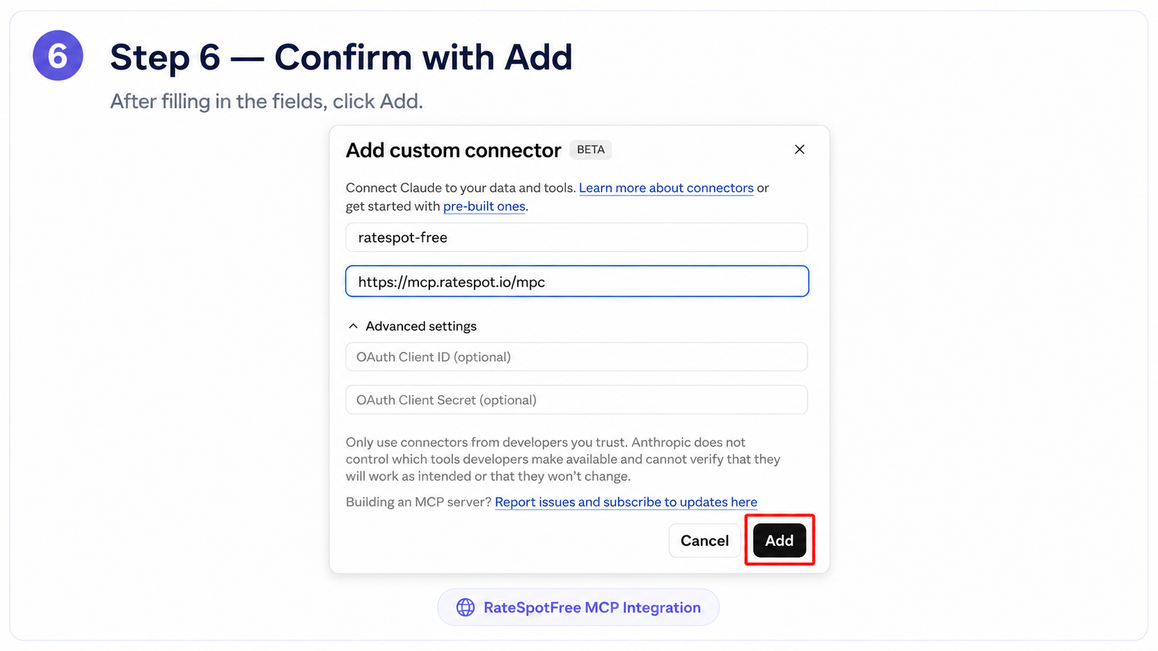This screenshot has width=1158, height=651.
Task: Click the ratespot-free name field
Action: pyautogui.click(x=577, y=237)
